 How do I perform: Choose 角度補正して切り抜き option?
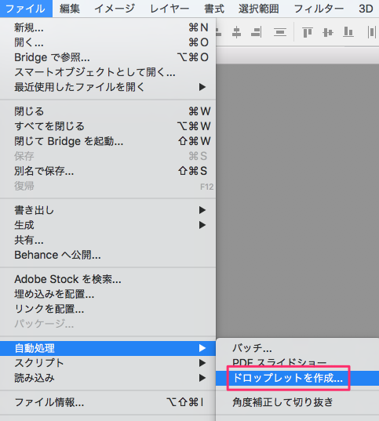(x=297, y=402)
